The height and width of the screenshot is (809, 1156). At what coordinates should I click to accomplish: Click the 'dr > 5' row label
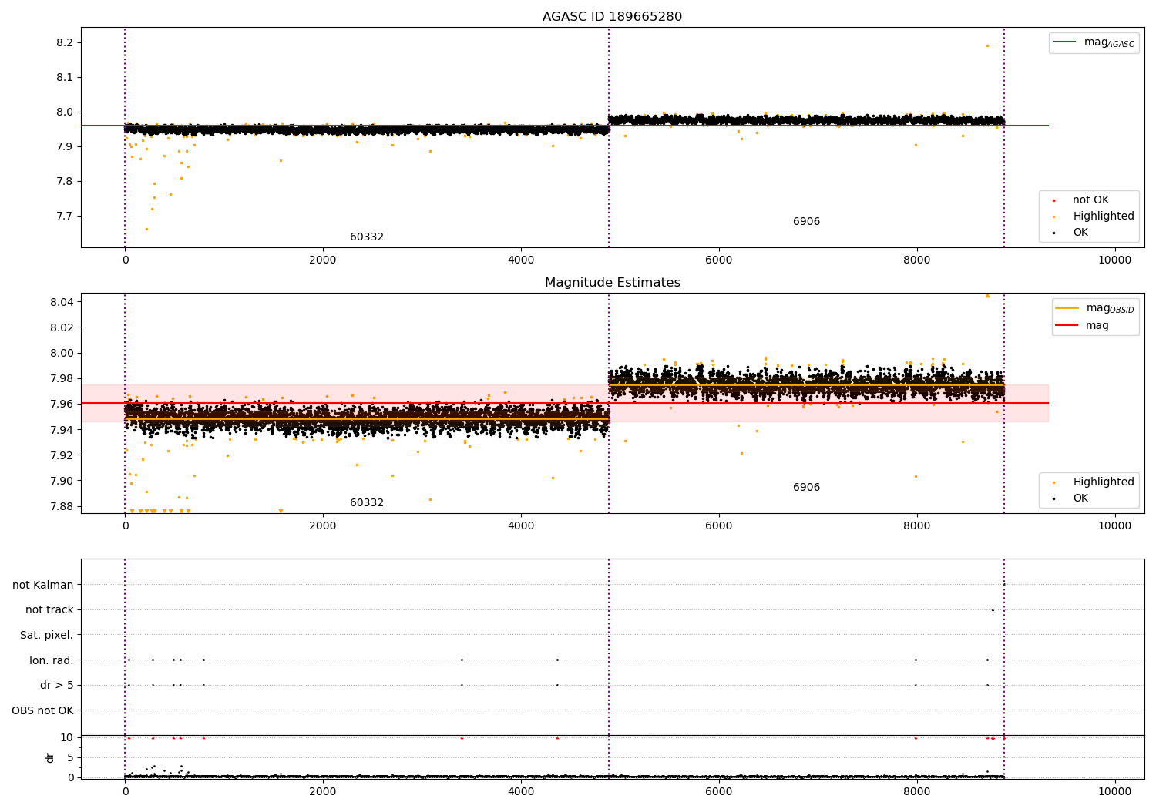tap(57, 686)
